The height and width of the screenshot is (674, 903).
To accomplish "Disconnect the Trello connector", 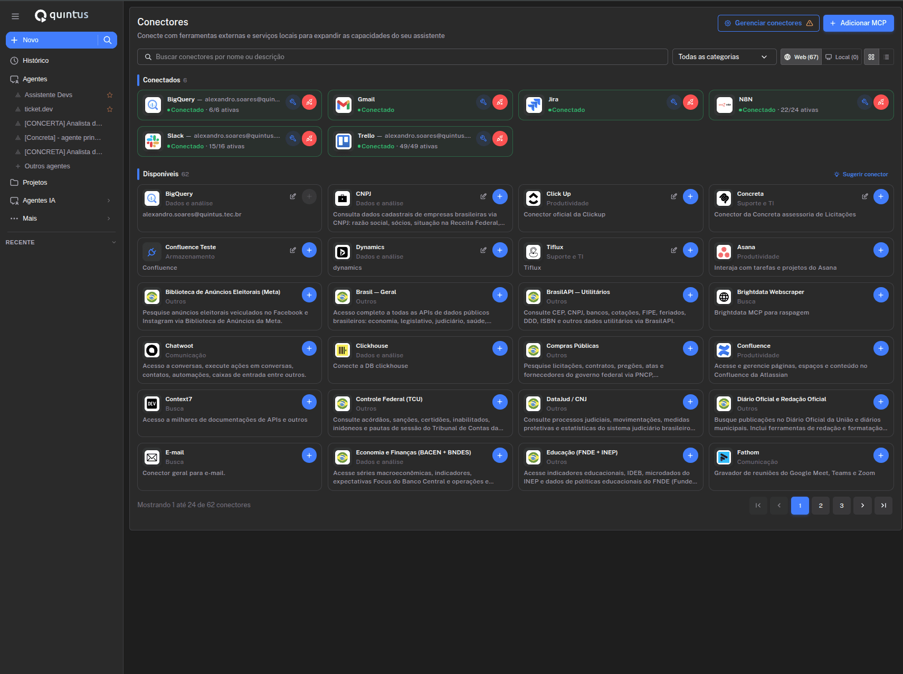I will tap(500, 139).
